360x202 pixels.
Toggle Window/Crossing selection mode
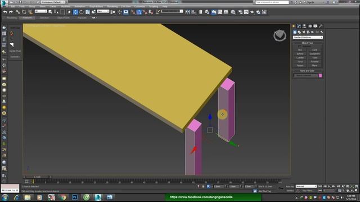(68, 12)
